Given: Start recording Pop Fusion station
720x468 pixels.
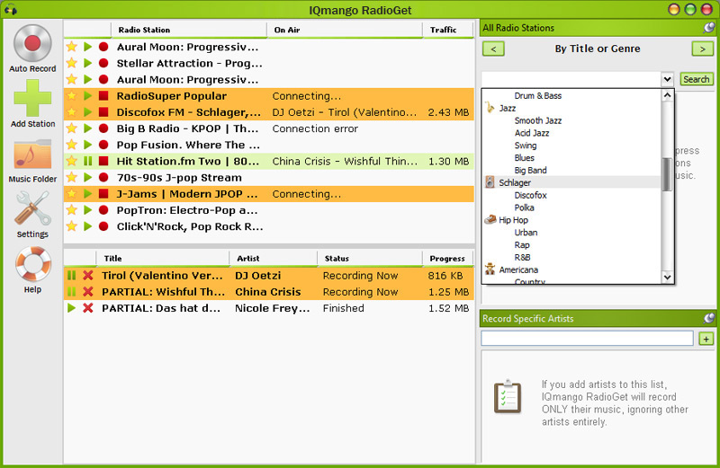Looking at the screenshot, I should 103,145.
